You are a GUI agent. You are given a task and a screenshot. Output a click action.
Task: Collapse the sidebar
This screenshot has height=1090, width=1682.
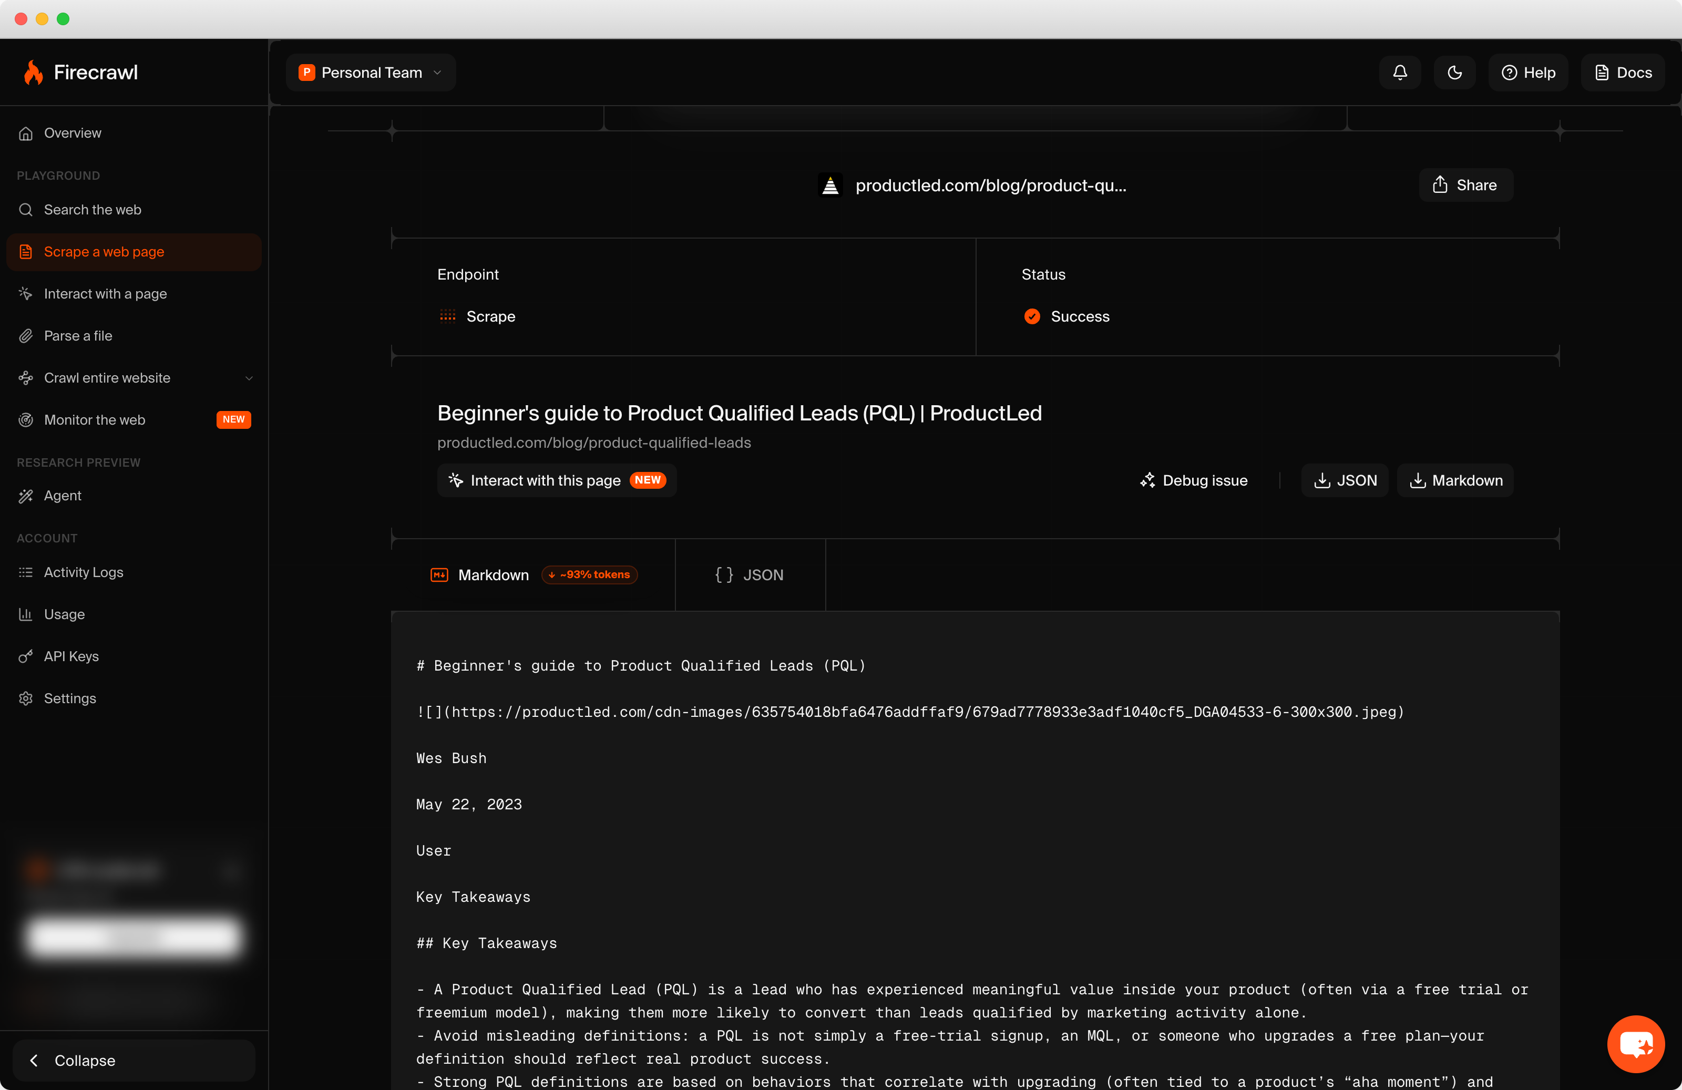(134, 1061)
